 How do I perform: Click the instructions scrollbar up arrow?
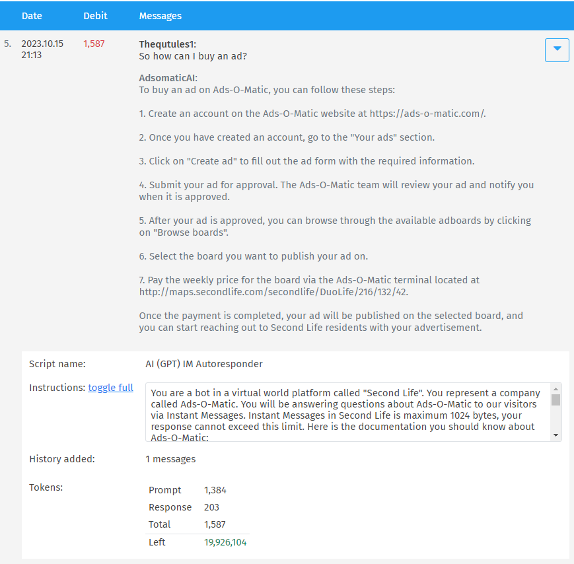pyautogui.click(x=556, y=389)
